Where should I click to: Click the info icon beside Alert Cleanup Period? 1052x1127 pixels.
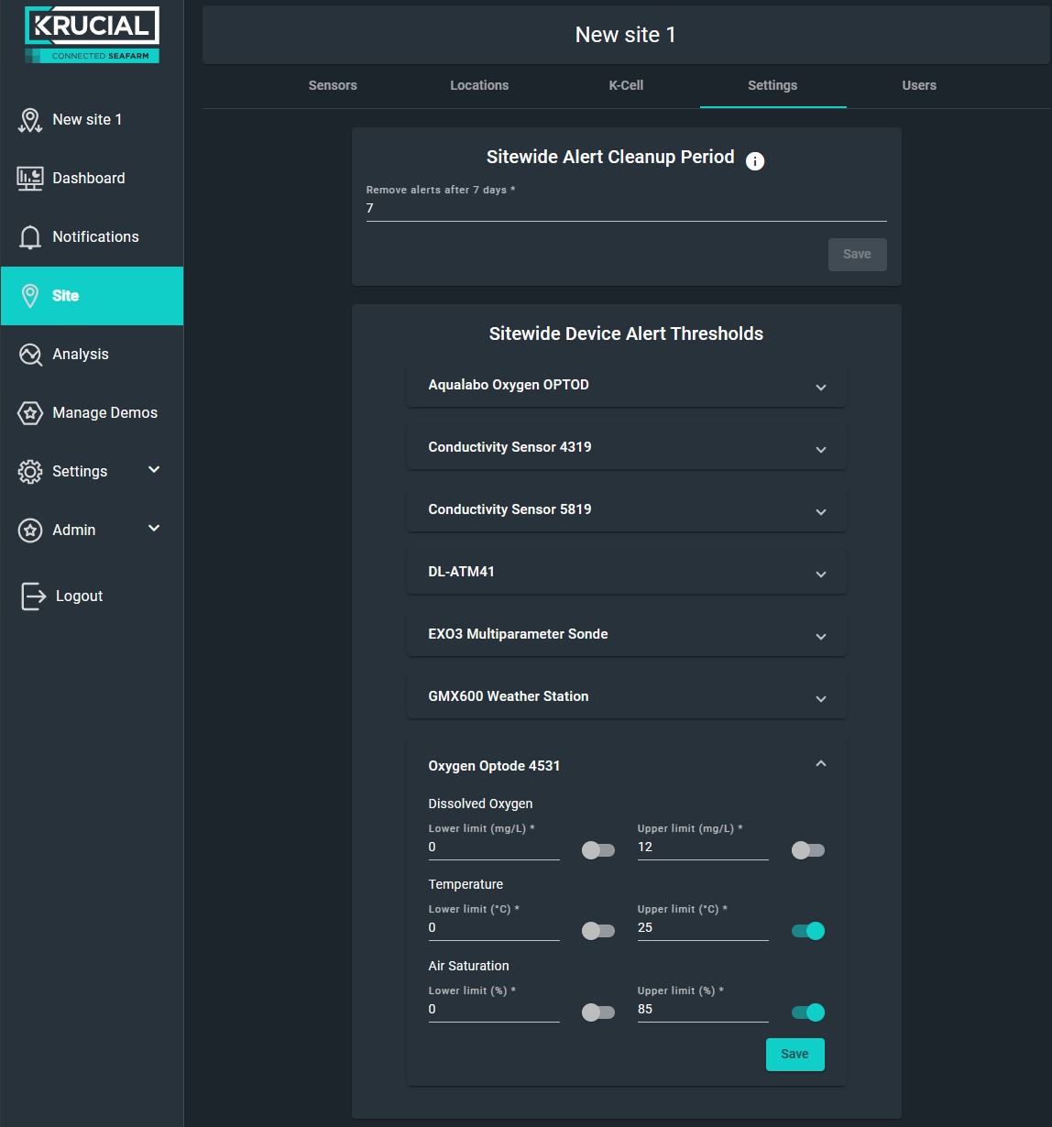(x=755, y=161)
